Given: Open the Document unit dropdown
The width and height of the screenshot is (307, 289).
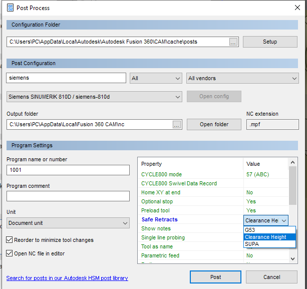Looking at the screenshot, I should tap(68, 223).
